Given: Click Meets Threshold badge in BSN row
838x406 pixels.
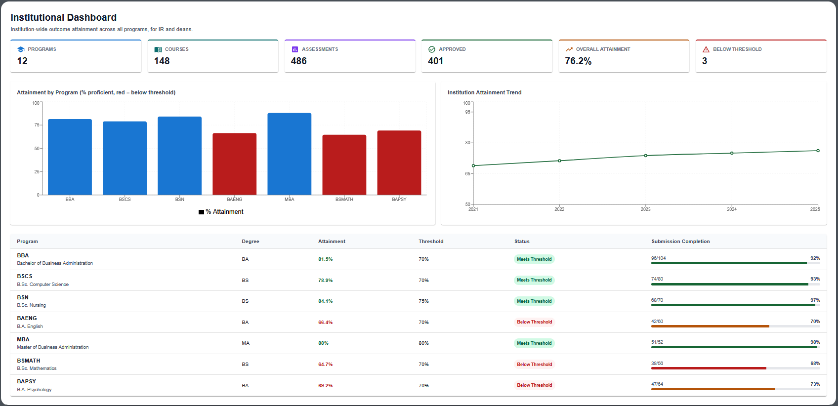Looking at the screenshot, I should point(534,301).
